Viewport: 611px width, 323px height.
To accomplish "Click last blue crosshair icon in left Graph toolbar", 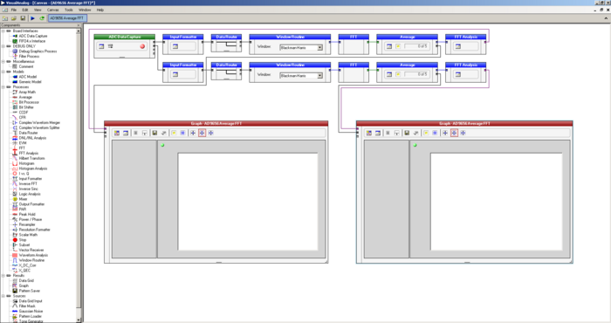I will point(211,133).
